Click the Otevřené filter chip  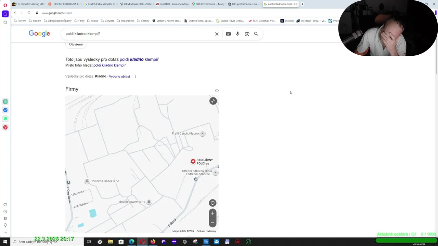[76, 44]
